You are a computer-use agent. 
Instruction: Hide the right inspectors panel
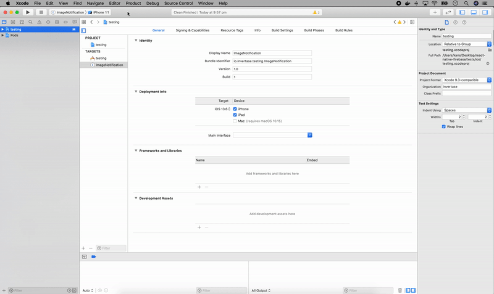(x=485, y=12)
